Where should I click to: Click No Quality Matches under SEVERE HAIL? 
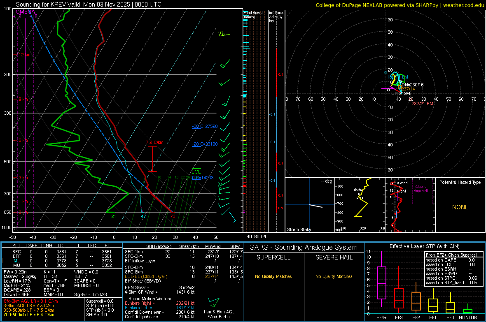(x=334, y=276)
